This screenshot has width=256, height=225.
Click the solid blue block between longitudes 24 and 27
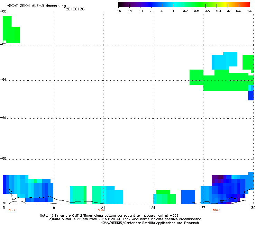pos(188,197)
